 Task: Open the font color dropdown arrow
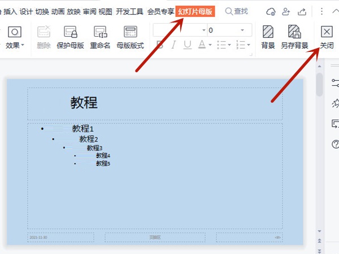210,45
